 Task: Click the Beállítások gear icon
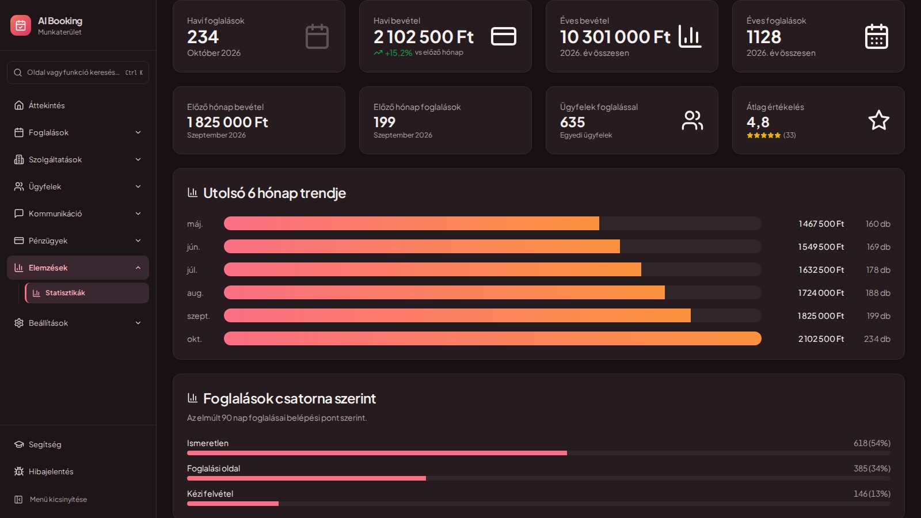tap(19, 323)
